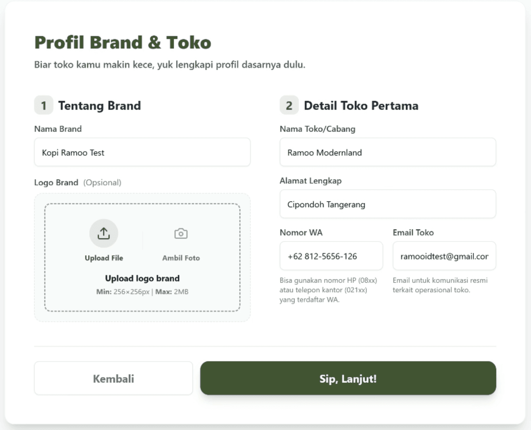531x430 pixels.
Task: Click the Upload File text label
Action: (x=104, y=258)
